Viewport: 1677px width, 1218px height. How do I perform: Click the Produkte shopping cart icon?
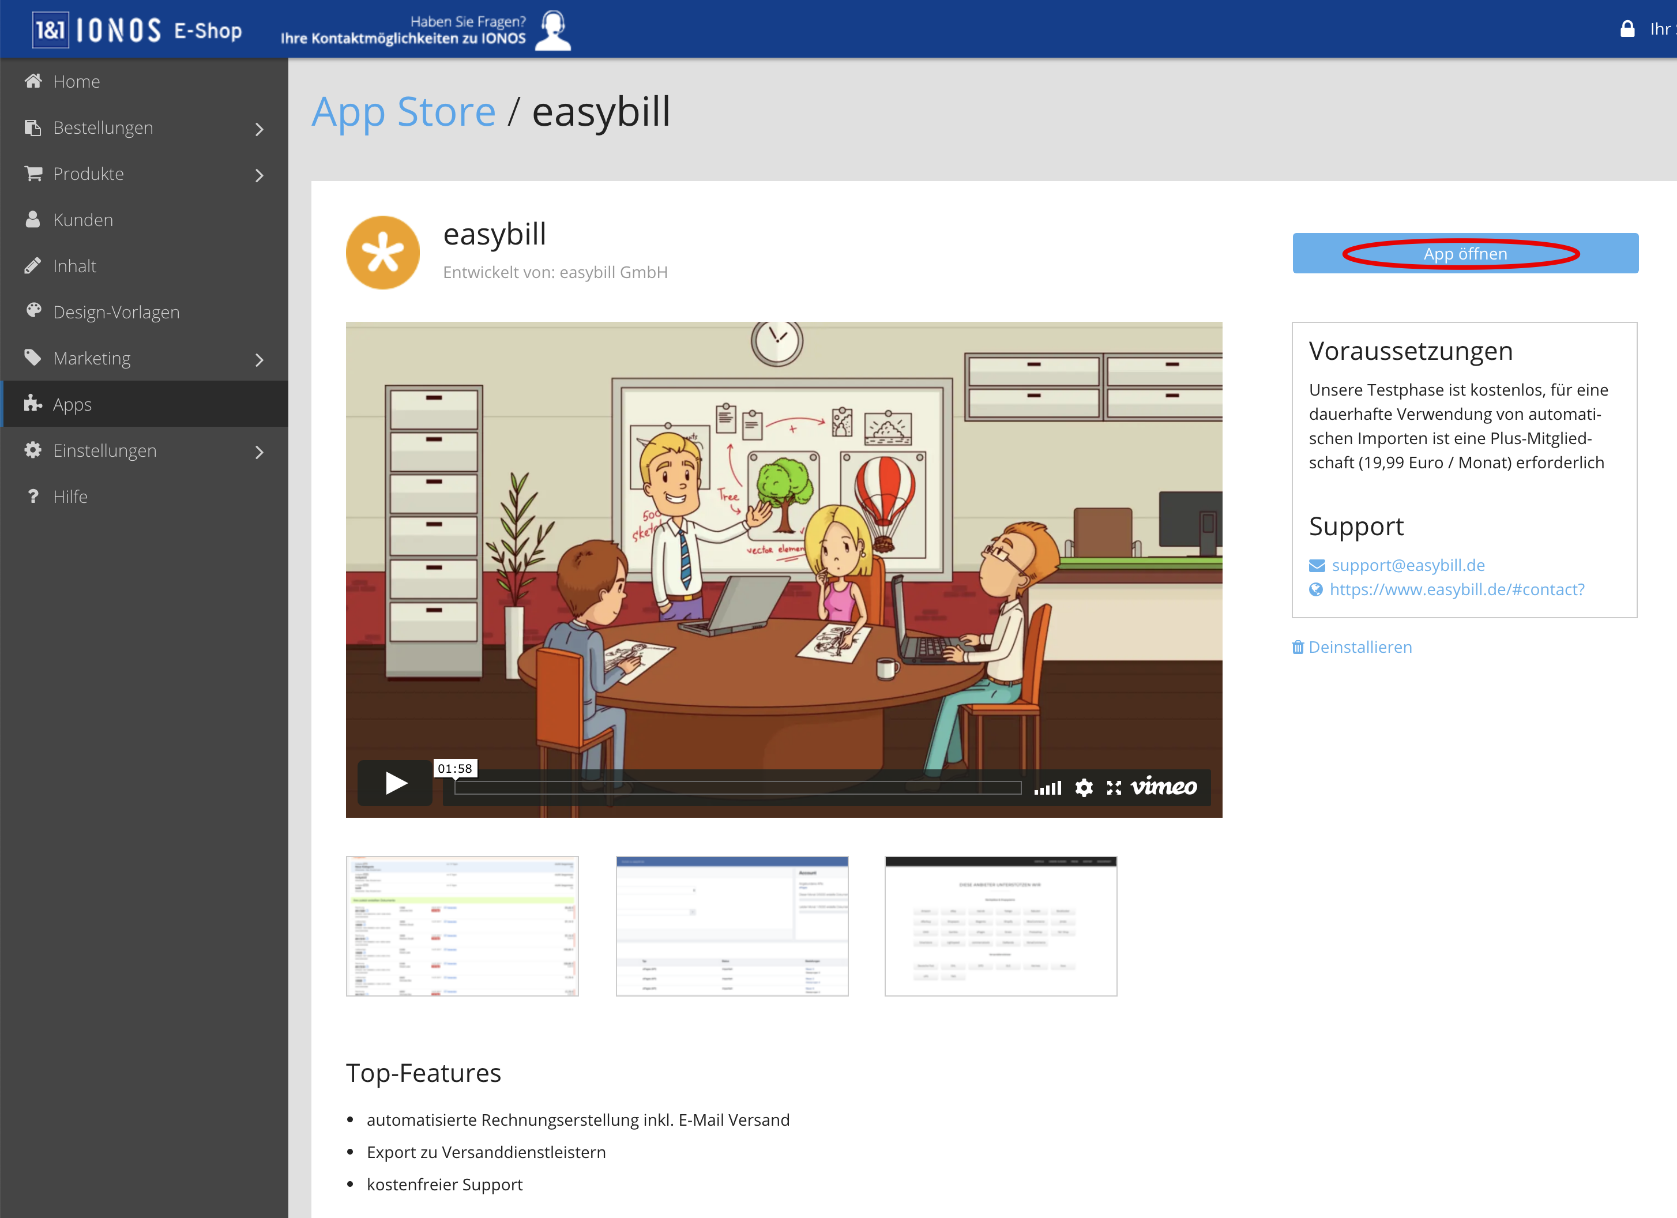[33, 173]
